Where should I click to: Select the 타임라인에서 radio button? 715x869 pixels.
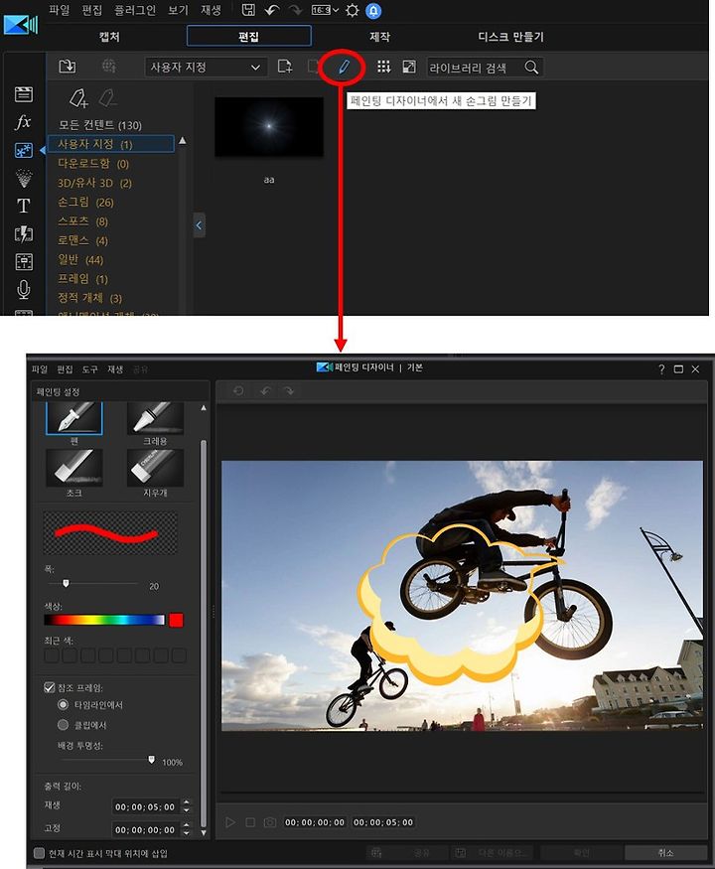click(63, 704)
